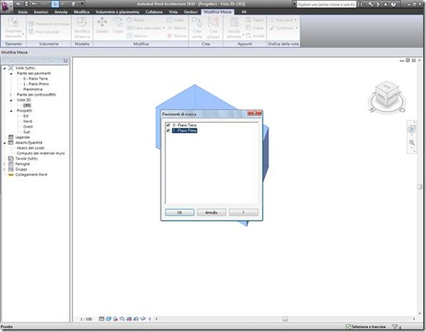Collapse the Prospetti tree node
The image size is (426, 332).
(x=11, y=111)
